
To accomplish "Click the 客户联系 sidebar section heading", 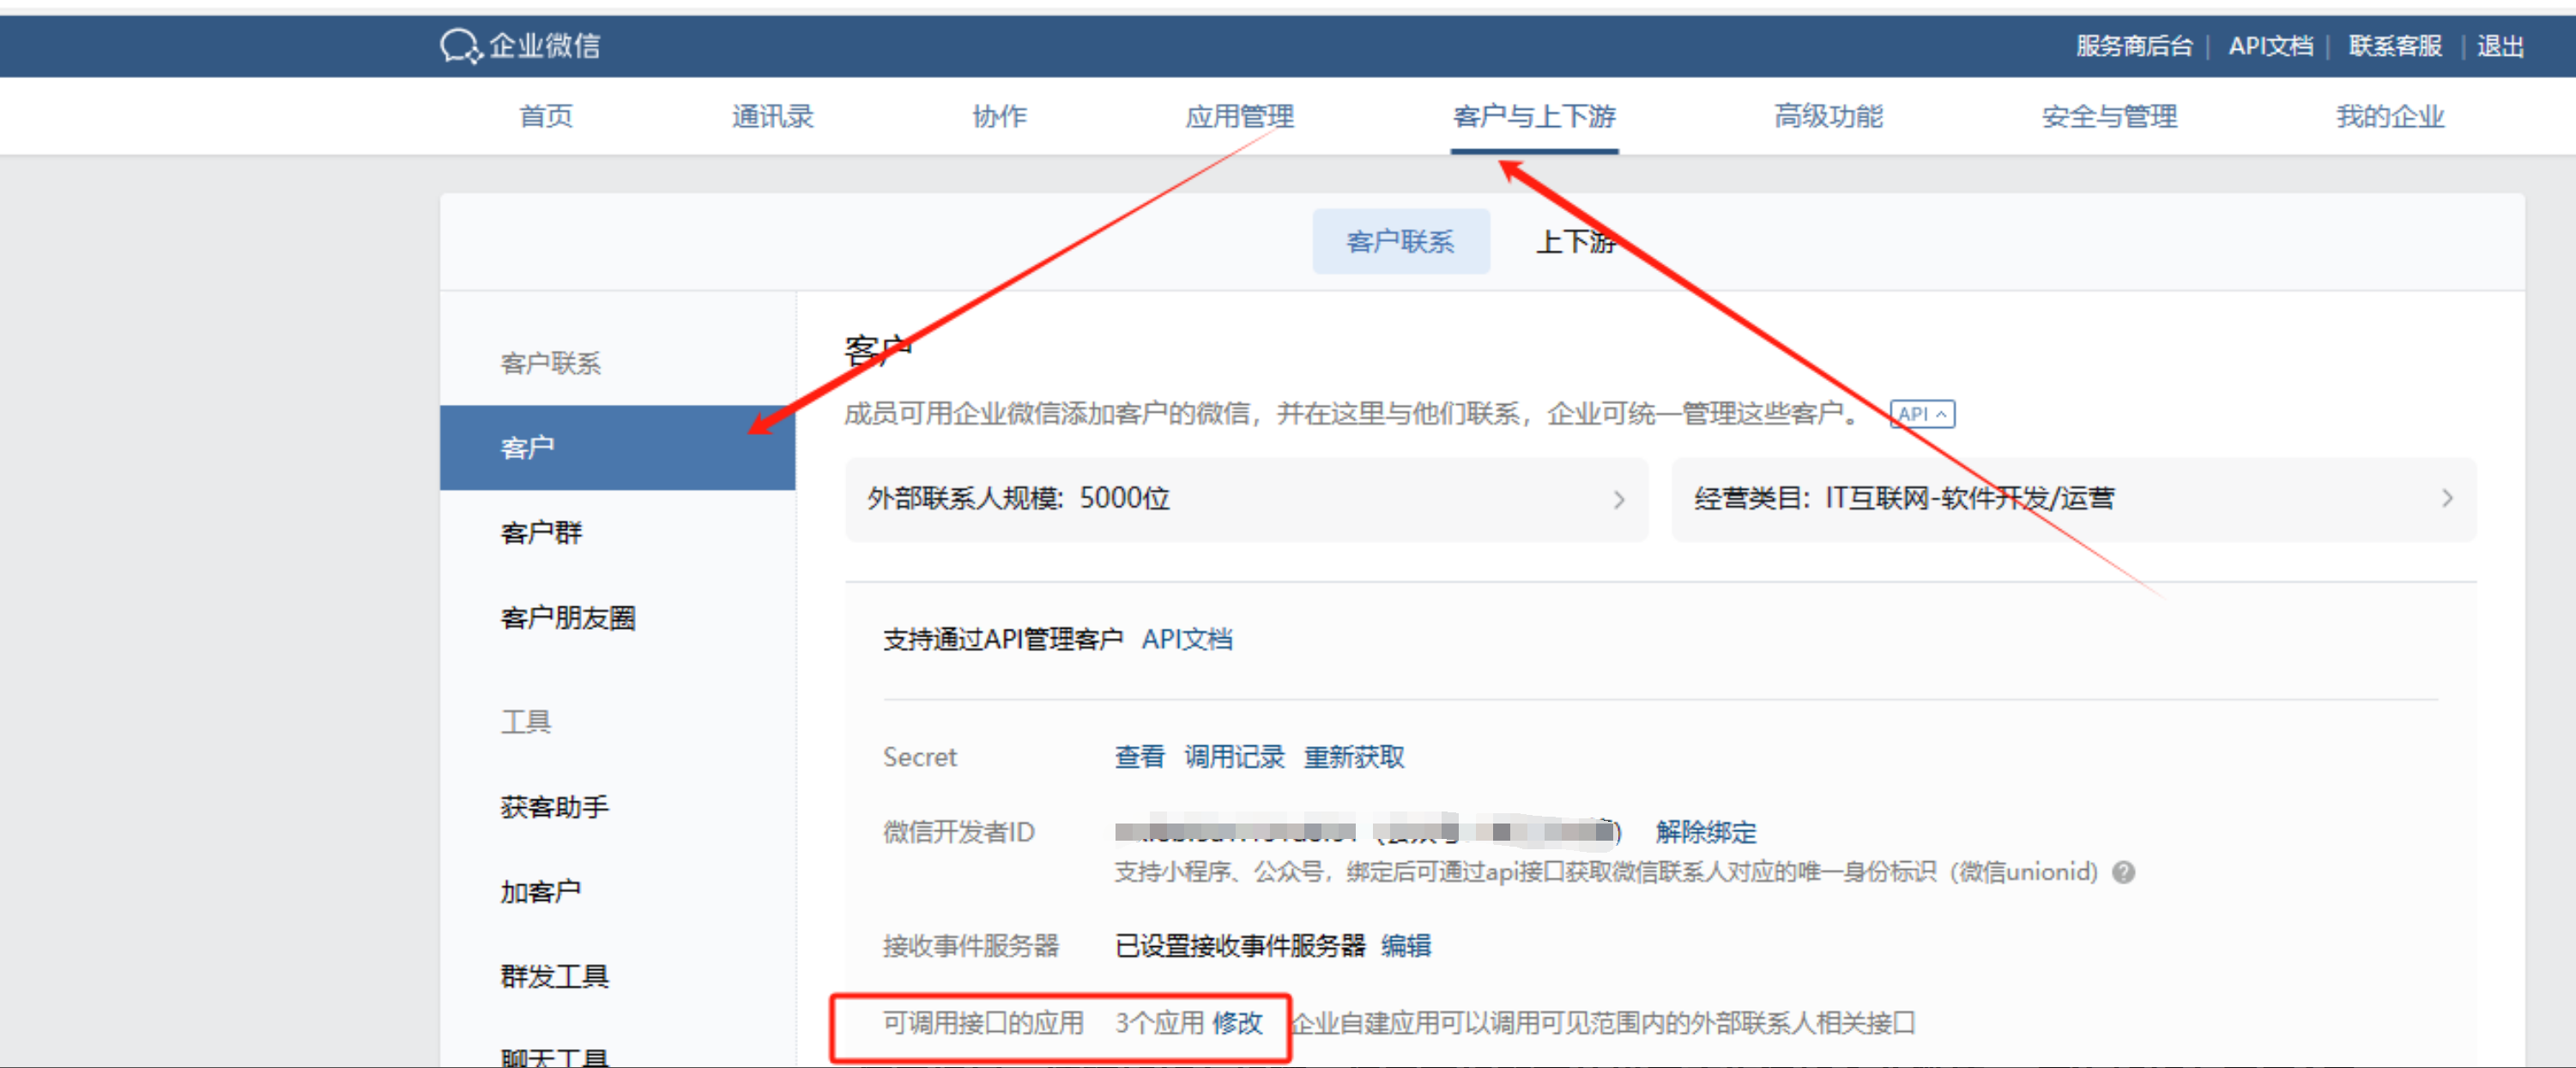I will [550, 363].
